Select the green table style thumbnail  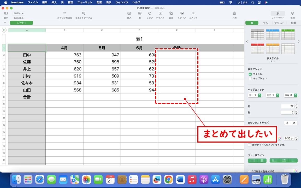288,34
